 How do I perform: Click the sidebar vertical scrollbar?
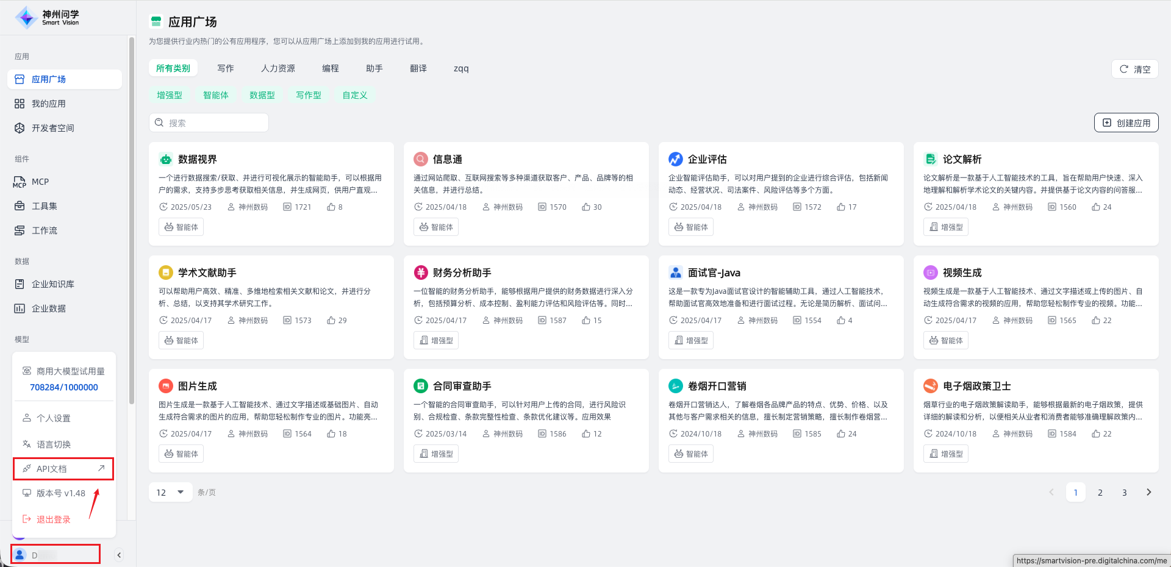coord(132,219)
